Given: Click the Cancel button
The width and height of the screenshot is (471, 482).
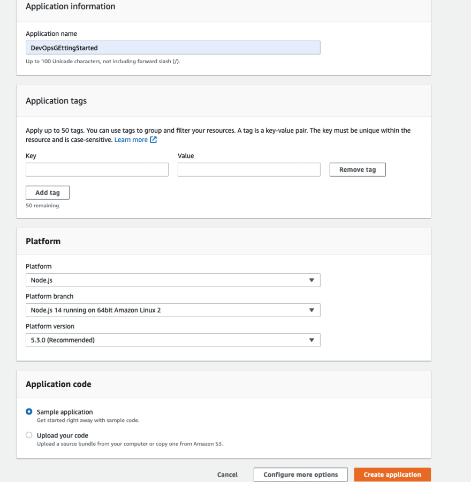Looking at the screenshot, I should click(227, 475).
